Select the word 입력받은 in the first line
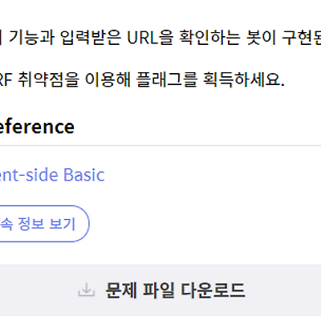321x321 pixels. tap(91, 38)
